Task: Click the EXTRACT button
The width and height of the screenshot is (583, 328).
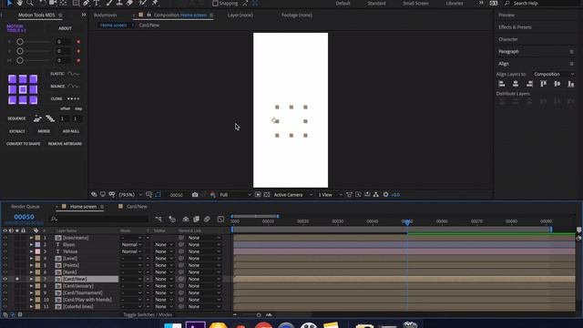Action: pos(17,131)
